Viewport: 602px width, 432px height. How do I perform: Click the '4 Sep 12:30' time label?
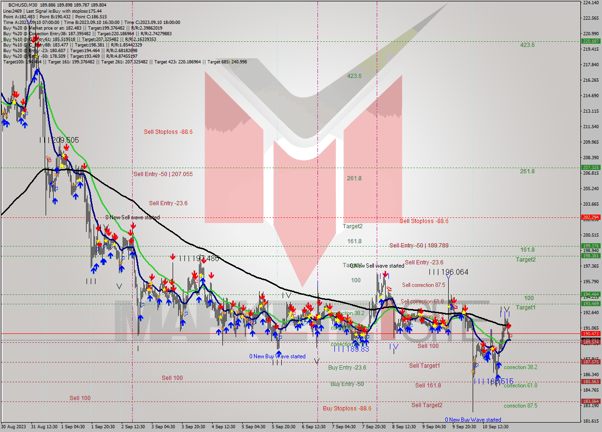[223, 427]
